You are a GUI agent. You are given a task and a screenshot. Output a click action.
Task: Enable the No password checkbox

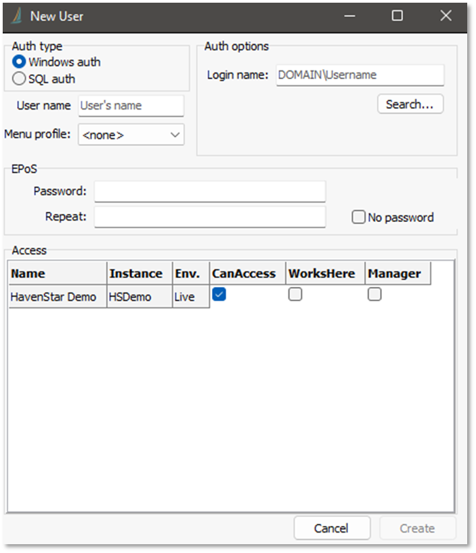358,218
